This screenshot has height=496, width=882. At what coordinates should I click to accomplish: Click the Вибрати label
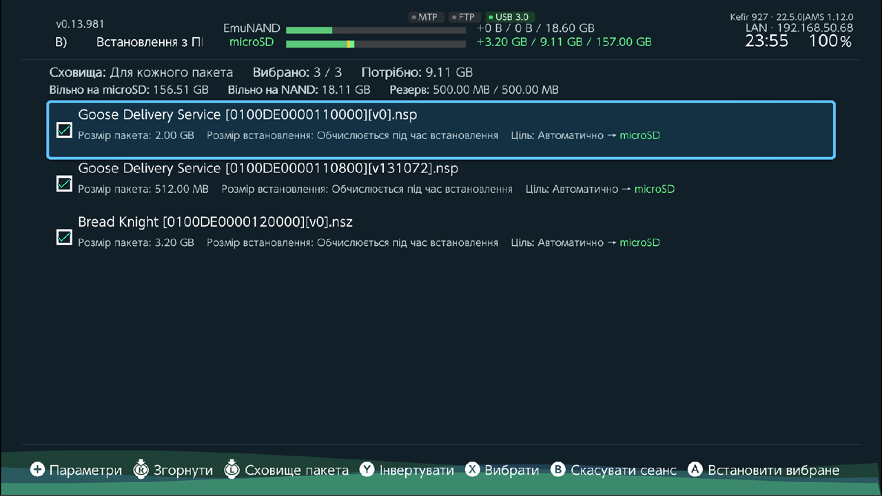pyautogui.click(x=512, y=470)
